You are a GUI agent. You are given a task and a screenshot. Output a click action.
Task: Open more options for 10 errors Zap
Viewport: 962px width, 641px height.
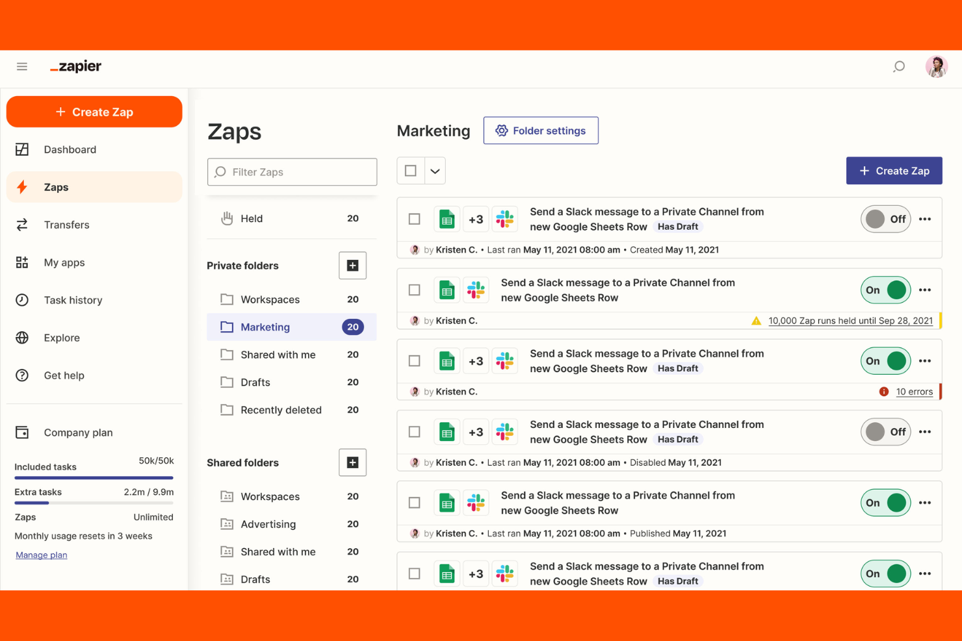tap(925, 360)
